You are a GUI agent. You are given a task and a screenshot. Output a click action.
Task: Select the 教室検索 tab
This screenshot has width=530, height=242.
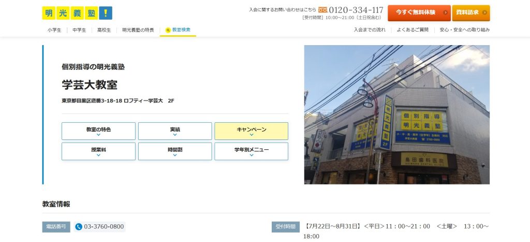click(178, 30)
